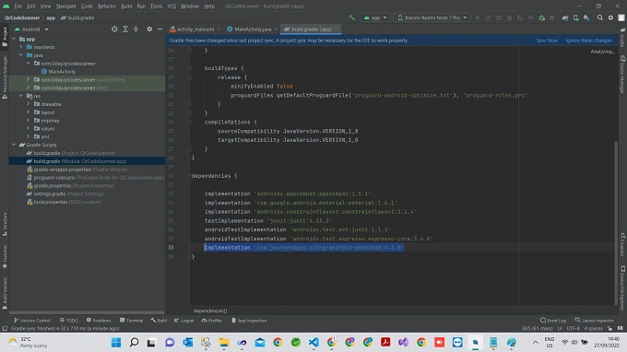Open the Refactor menu

[x=107, y=6]
